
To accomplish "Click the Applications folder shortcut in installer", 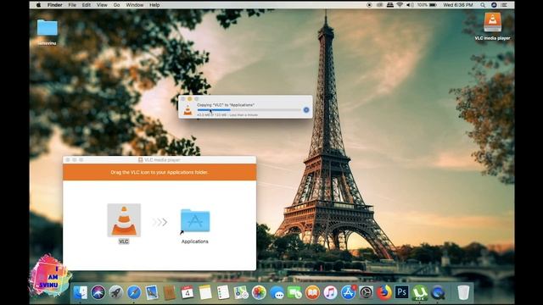I will [195, 220].
